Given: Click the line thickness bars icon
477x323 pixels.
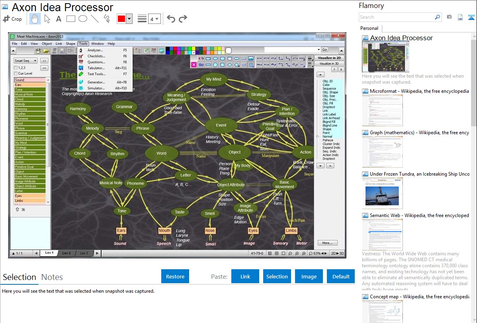Looking at the screenshot, I should tap(142, 19).
